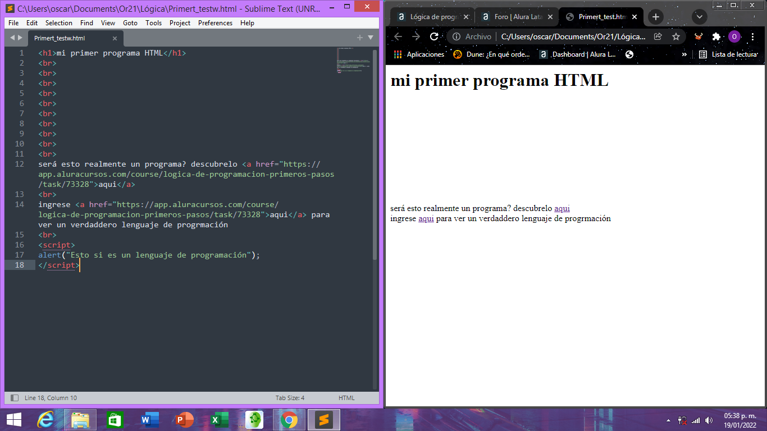Open the Selection menu
Viewport: 767px width, 431px height.
59,23
